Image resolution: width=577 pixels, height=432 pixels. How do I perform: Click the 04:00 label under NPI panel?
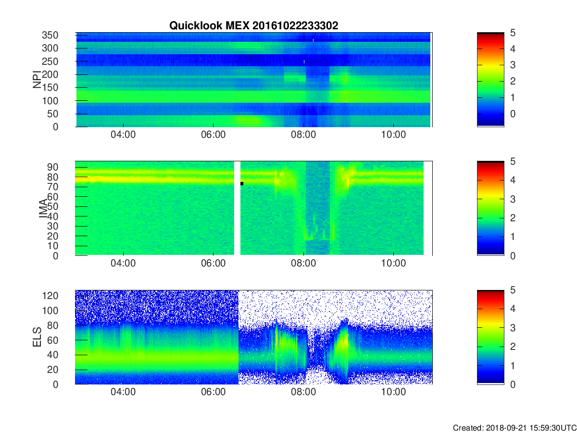point(123,135)
